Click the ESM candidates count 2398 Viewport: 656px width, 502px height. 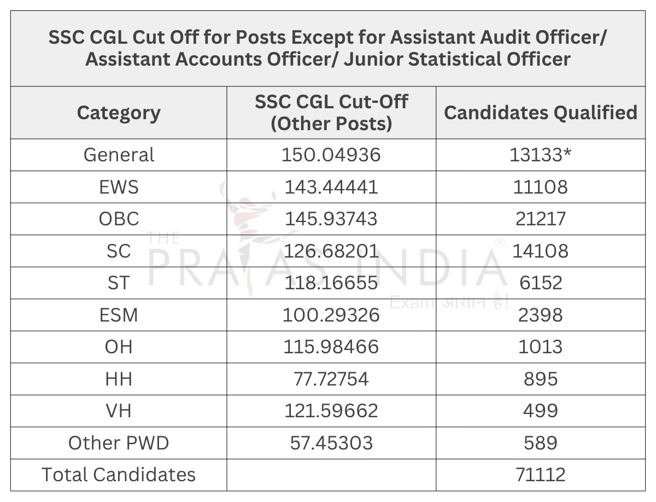pyautogui.click(x=540, y=315)
